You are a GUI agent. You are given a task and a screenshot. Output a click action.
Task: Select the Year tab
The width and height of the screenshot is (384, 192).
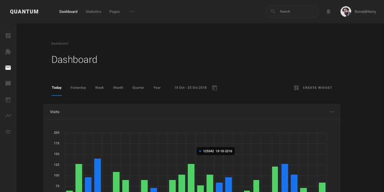[x=157, y=88]
